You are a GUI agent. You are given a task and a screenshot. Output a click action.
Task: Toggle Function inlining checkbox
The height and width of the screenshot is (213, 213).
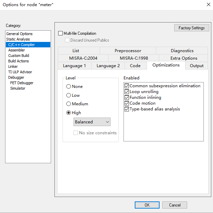point(127,97)
